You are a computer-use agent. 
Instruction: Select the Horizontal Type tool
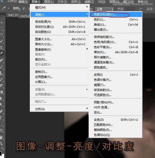pyautogui.click(x=1, y=118)
